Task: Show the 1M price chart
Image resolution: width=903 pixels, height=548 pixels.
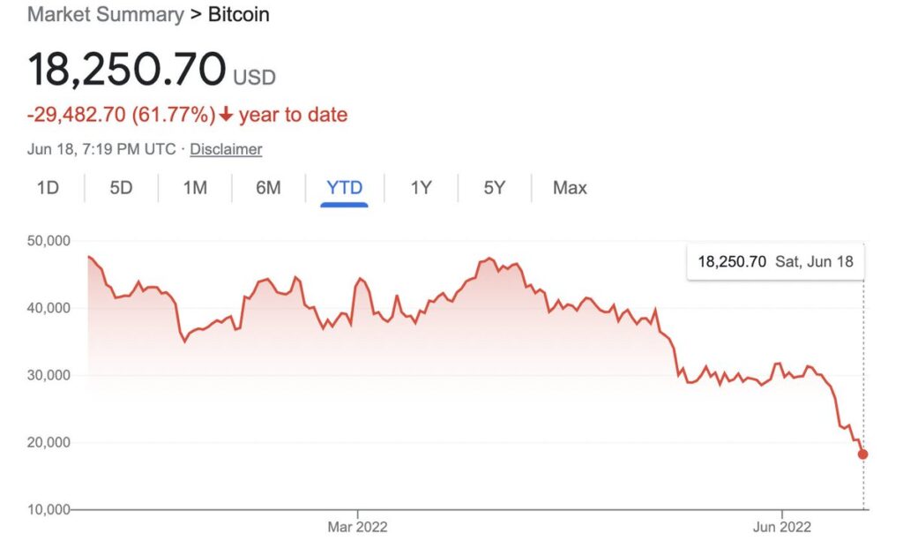Action: coord(195,187)
